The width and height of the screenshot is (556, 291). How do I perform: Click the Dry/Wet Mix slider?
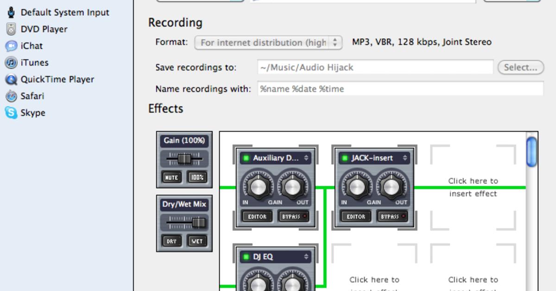pos(184,223)
